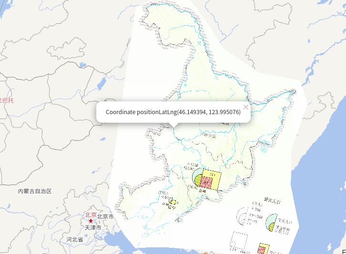This screenshot has height=254, width=346.
Task: Click the 内蒙古自治区 map label
Action: 34,191
